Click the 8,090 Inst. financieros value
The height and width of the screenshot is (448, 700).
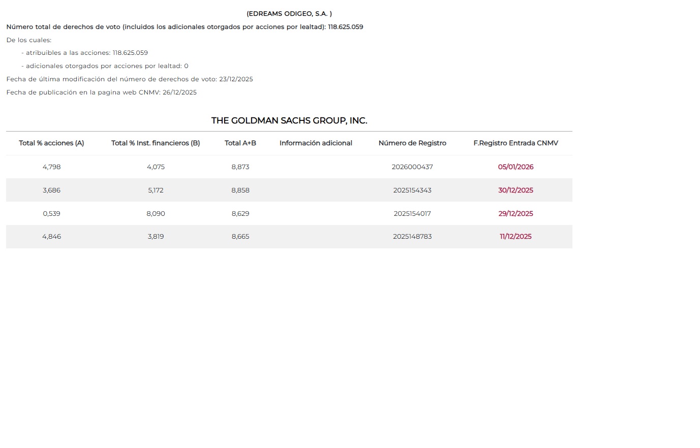tap(156, 213)
